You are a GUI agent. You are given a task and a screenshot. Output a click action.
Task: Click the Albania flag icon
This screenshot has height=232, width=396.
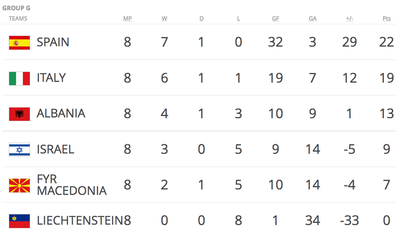[19, 114]
